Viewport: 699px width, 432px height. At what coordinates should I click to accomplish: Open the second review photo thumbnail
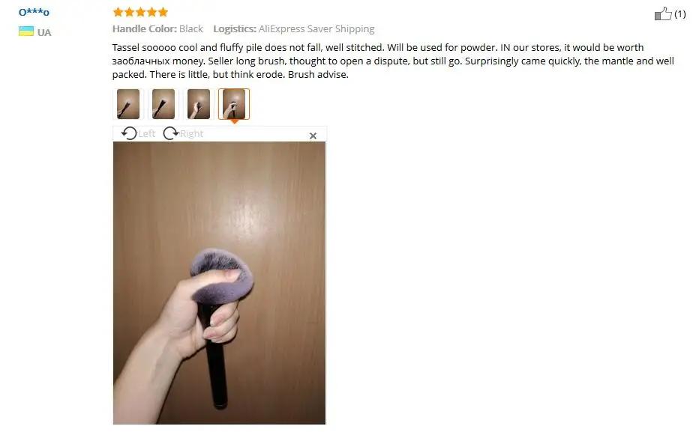[163, 104]
